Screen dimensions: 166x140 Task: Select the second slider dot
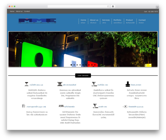(x=74, y=65)
